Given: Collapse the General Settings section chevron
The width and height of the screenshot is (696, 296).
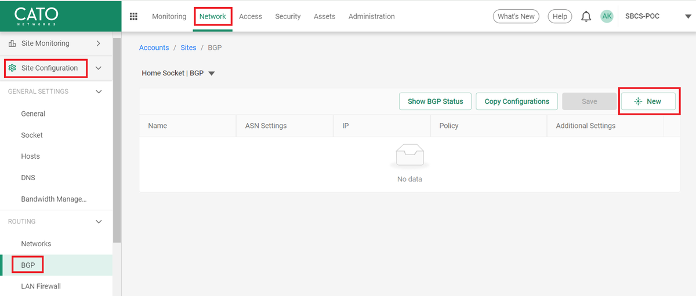Looking at the screenshot, I should tap(99, 92).
